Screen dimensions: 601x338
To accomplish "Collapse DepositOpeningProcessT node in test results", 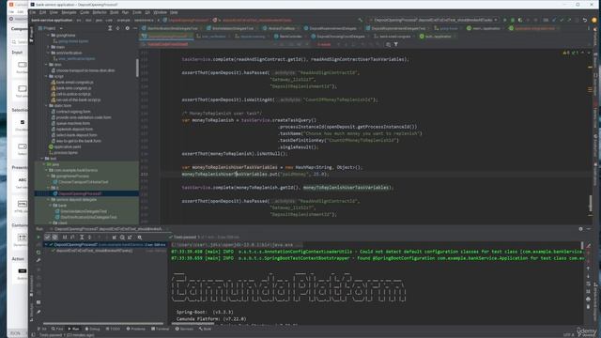I will pos(46,244).
